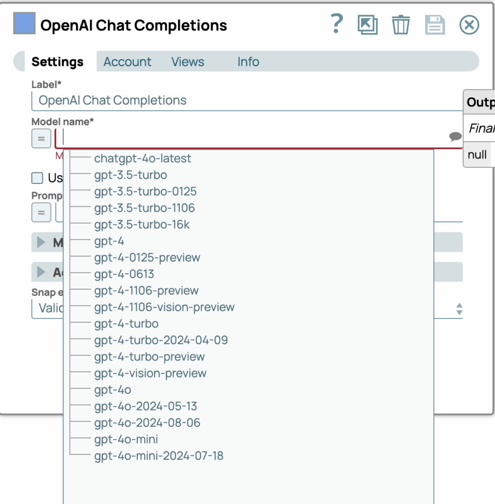Open the Snap execution dropdown arrows
The image size is (495, 504).
coord(459,309)
